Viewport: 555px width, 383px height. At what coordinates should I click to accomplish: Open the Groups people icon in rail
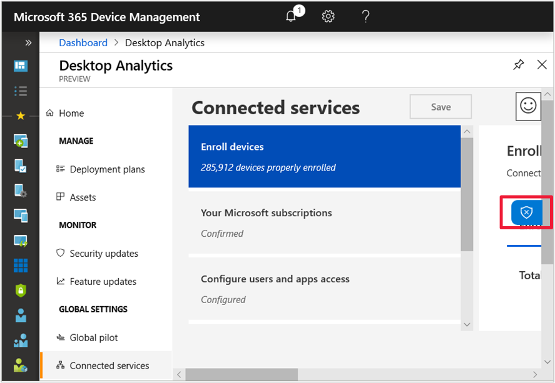coord(21,341)
